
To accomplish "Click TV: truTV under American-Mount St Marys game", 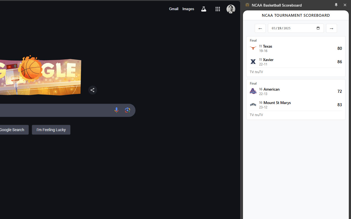I will [x=256, y=115].
